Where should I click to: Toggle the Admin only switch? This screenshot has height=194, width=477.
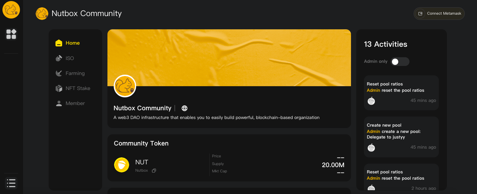click(400, 61)
